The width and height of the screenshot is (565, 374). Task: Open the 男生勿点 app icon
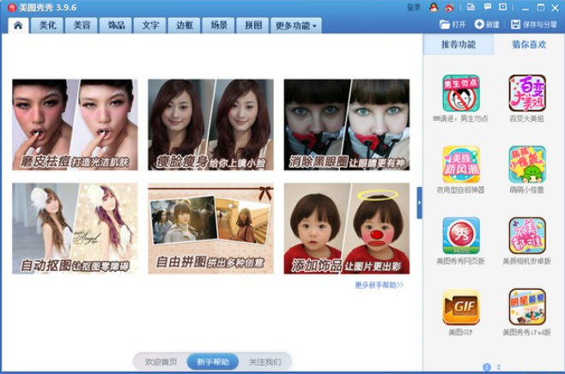coord(461,93)
